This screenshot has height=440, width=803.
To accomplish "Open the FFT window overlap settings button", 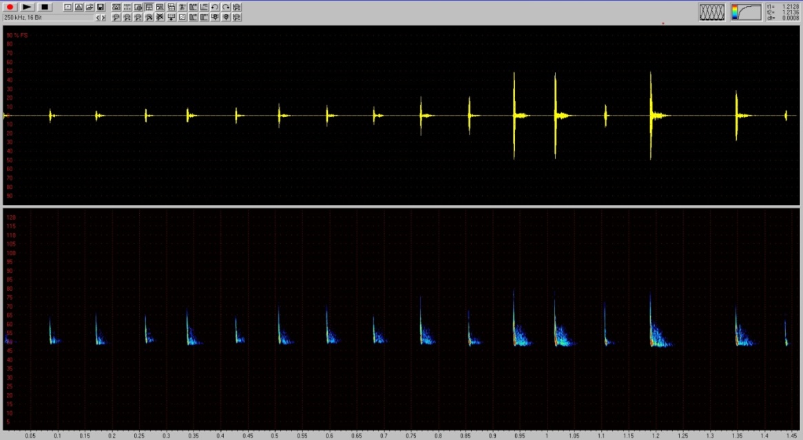I will click(x=713, y=12).
